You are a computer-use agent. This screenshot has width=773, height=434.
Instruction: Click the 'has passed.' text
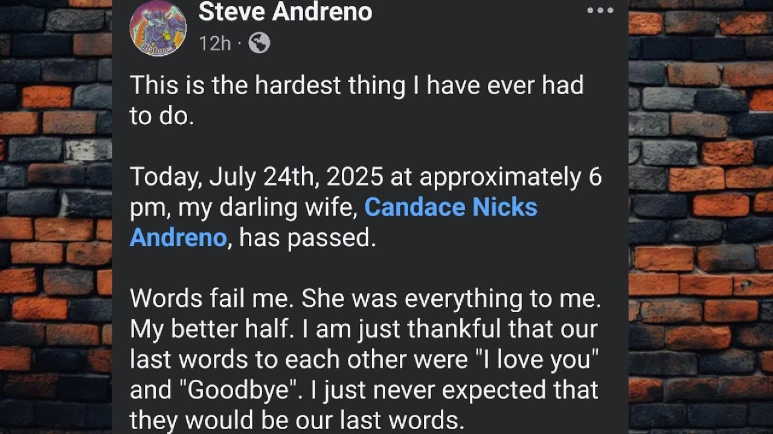[x=307, y=239]
